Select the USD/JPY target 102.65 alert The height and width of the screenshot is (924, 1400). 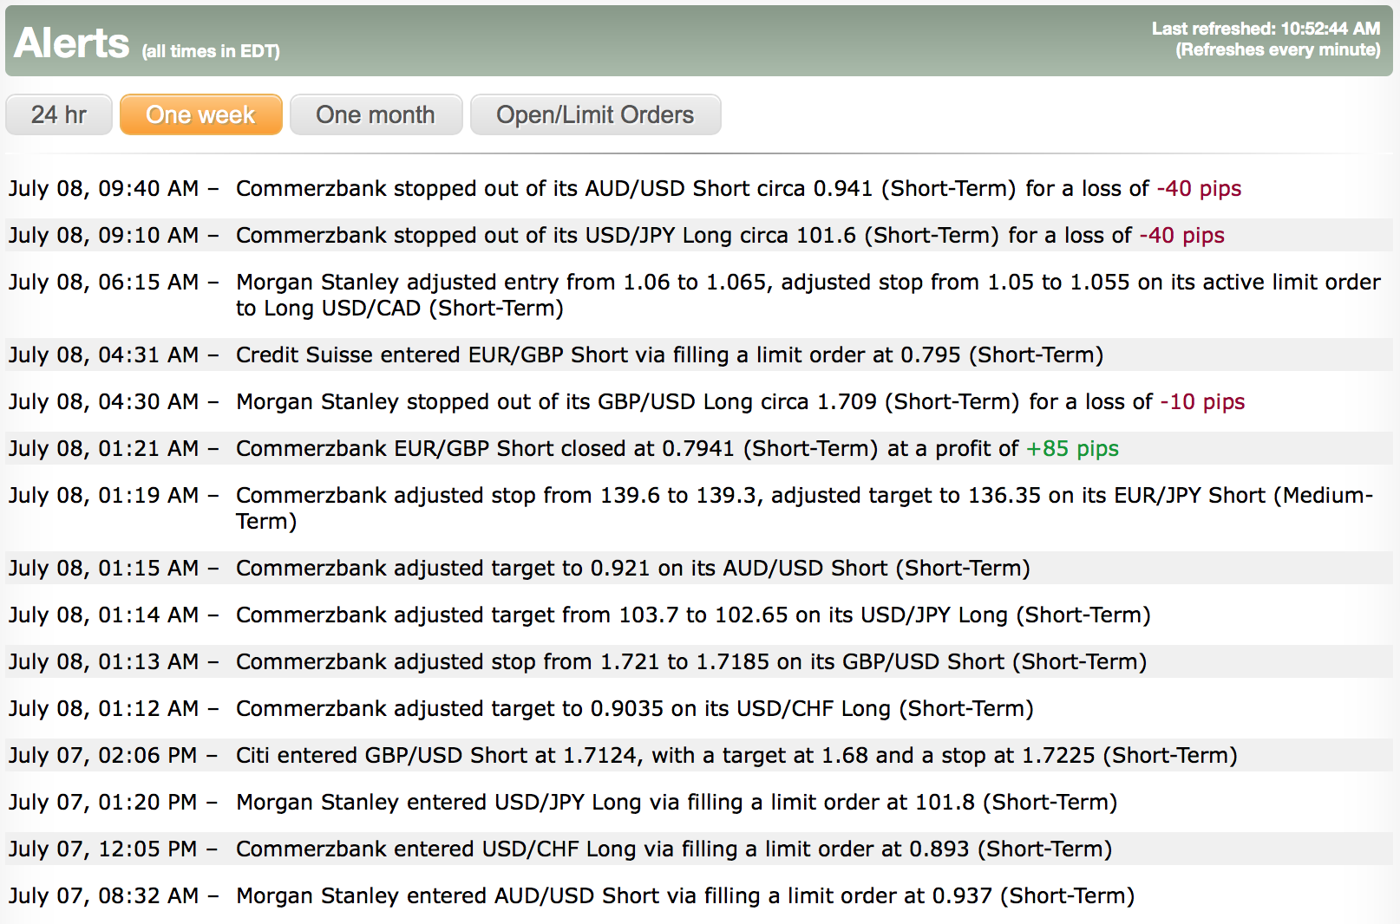692,615
